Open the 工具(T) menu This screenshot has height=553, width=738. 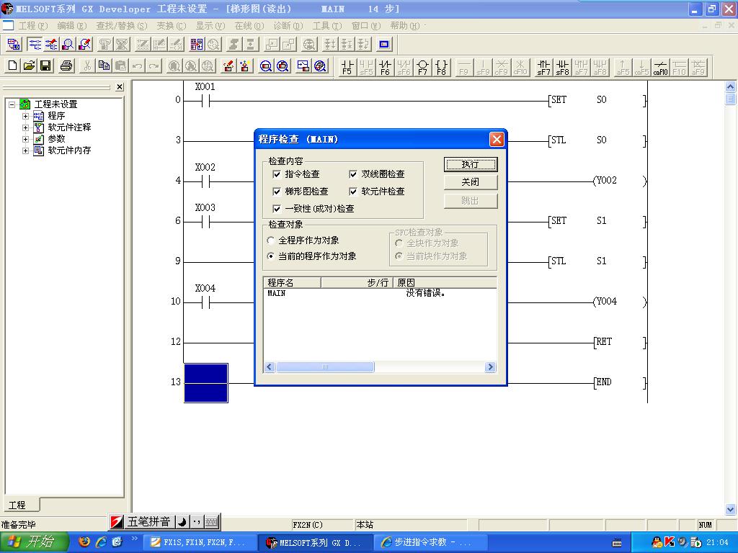click(x=326, y=26)
